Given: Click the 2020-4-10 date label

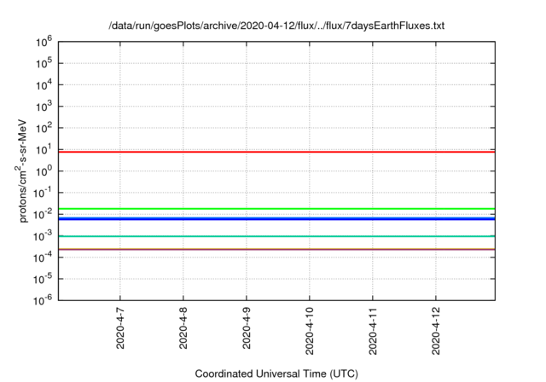Looking at the screenshot, I should pos(310,331).
